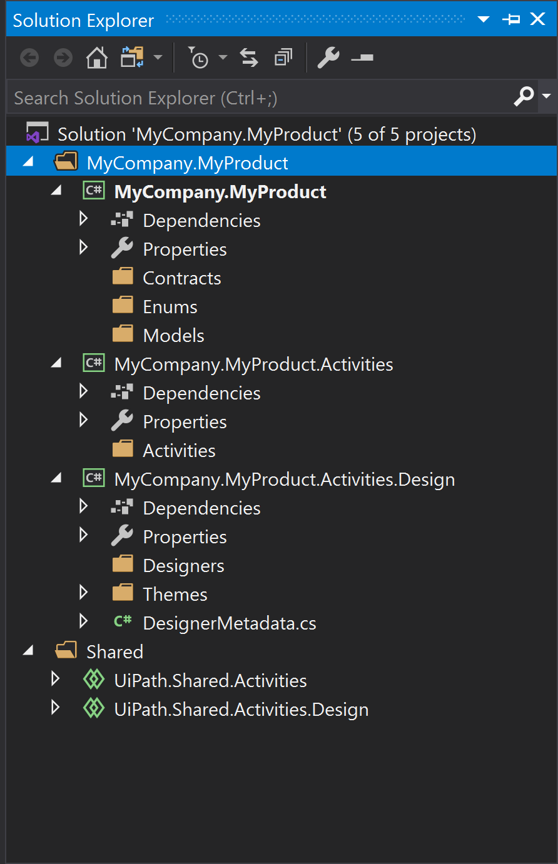Viewport: 558px width, 864px height.
Task: Switch between solutions and folder views
Action: (x=133, y=58)
